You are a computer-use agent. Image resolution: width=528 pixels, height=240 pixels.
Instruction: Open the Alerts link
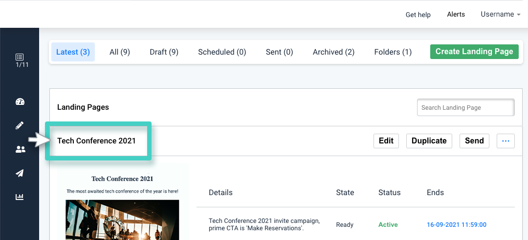[x=456, y=15]
